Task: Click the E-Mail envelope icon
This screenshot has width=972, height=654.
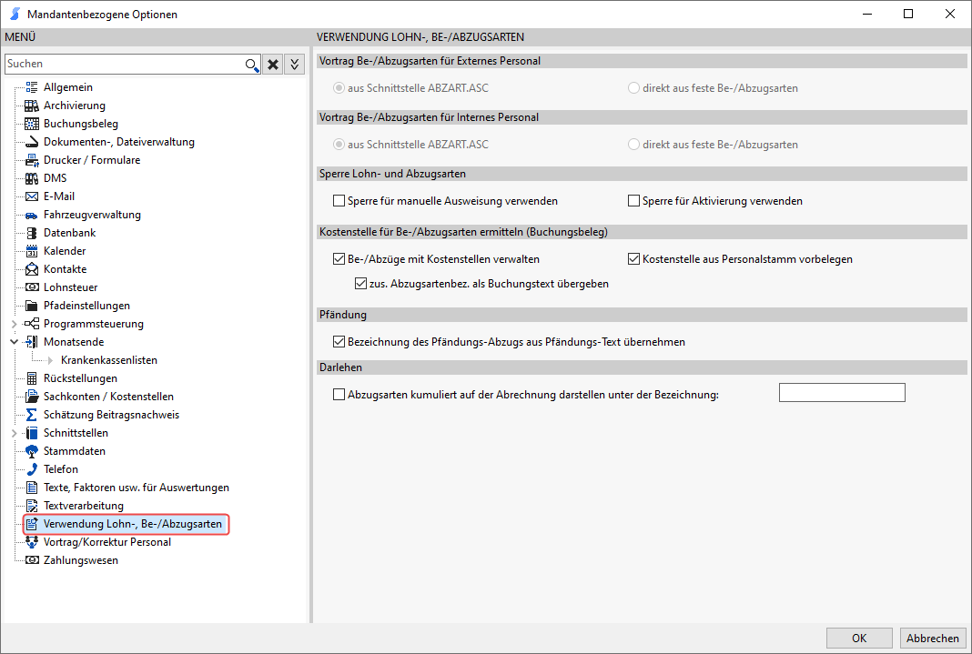Action: 32,196
